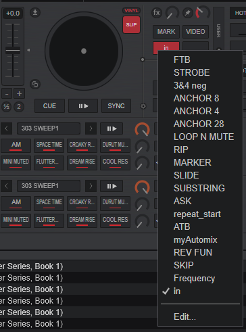Choose Edit... in the popup menu
This screenshot has height=332, width=246.
point(184,316)
